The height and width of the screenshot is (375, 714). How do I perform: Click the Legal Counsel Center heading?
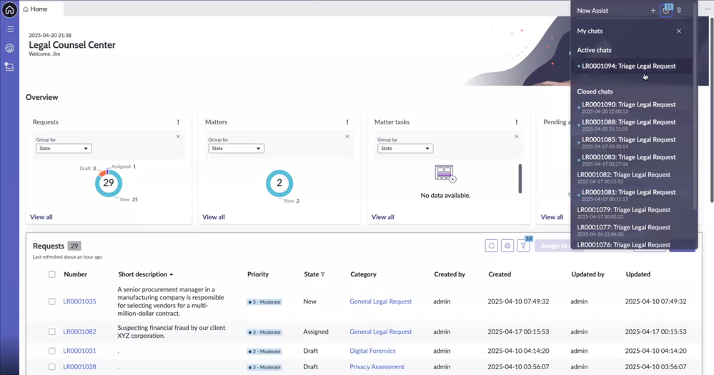pyautogui.click(x=72, y=45)
